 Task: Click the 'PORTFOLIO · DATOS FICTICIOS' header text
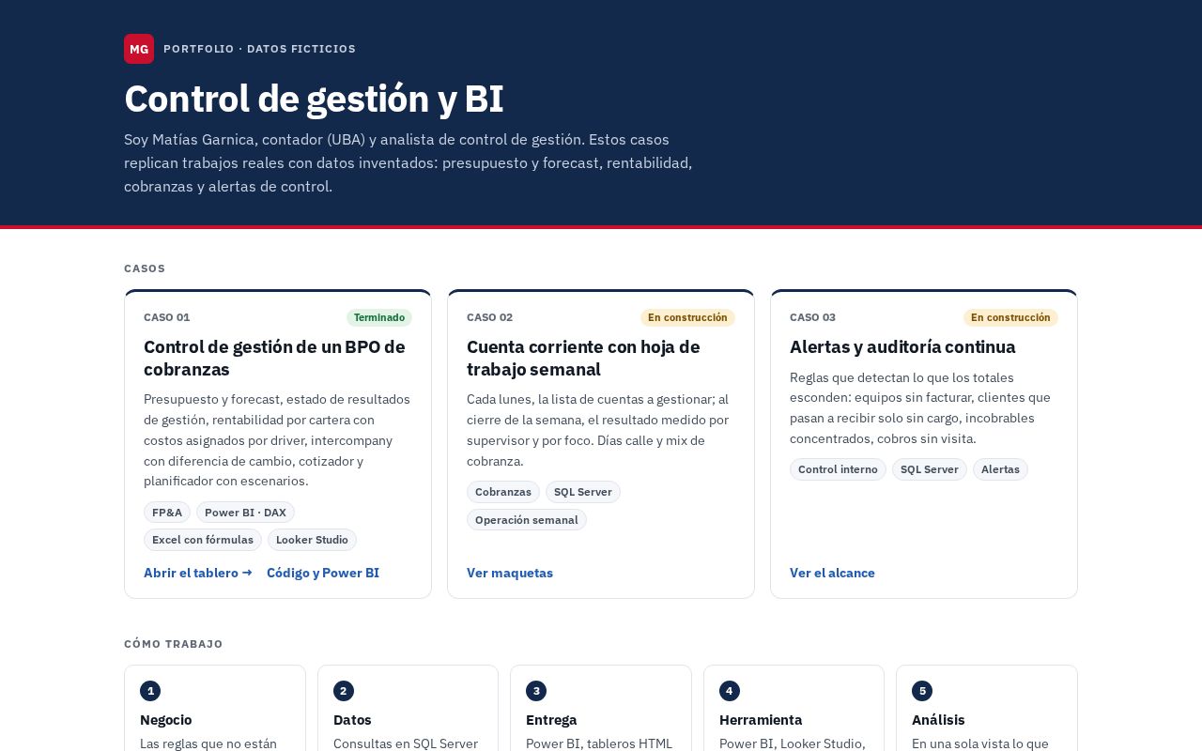point(259,49)
